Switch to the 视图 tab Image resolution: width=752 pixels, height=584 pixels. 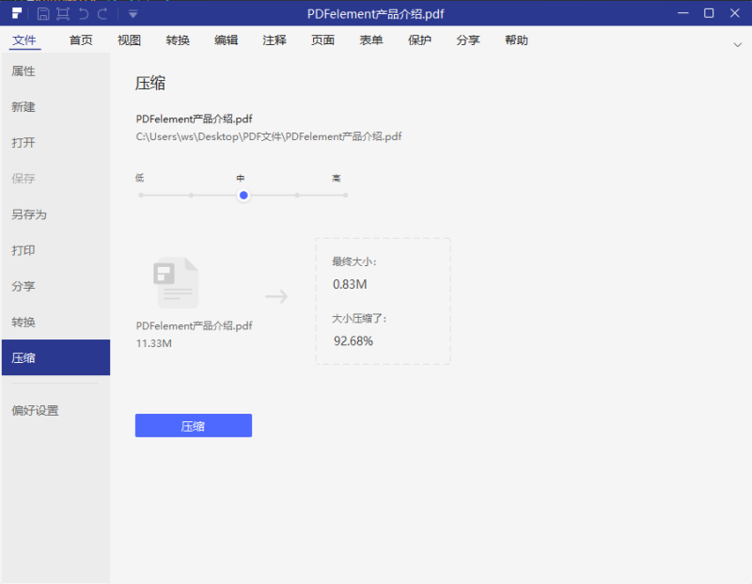click(x=129, y=39)
